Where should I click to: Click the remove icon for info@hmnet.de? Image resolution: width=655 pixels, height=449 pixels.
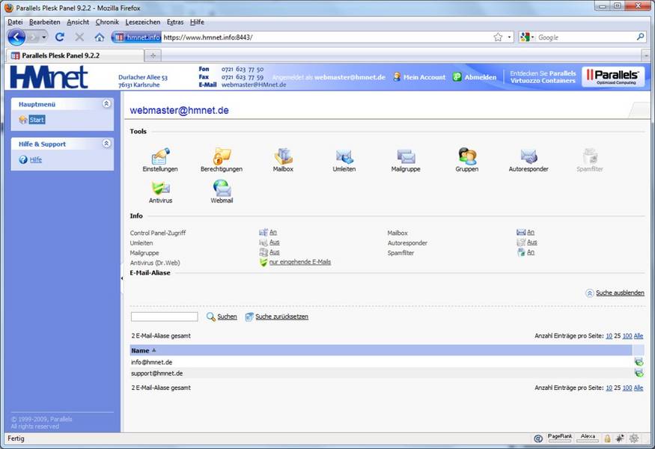coord(639,361)
